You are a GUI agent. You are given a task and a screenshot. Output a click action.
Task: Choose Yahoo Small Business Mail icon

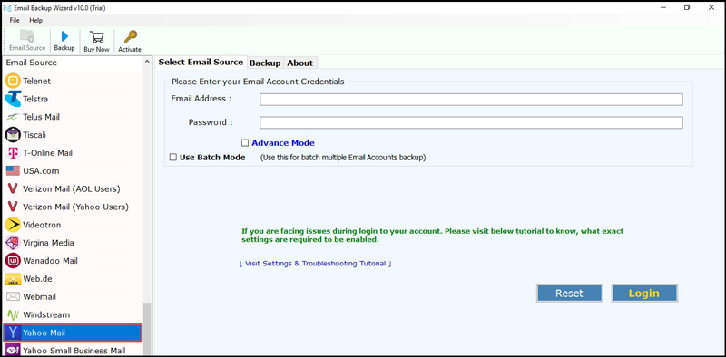click(13, 350)
